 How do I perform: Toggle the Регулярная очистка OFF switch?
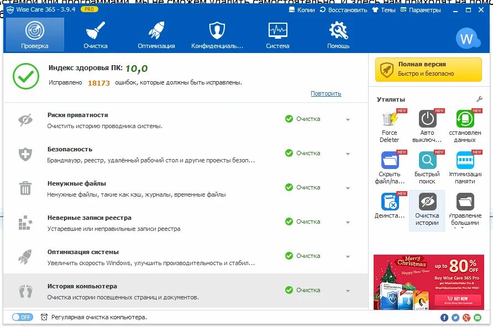22,317
